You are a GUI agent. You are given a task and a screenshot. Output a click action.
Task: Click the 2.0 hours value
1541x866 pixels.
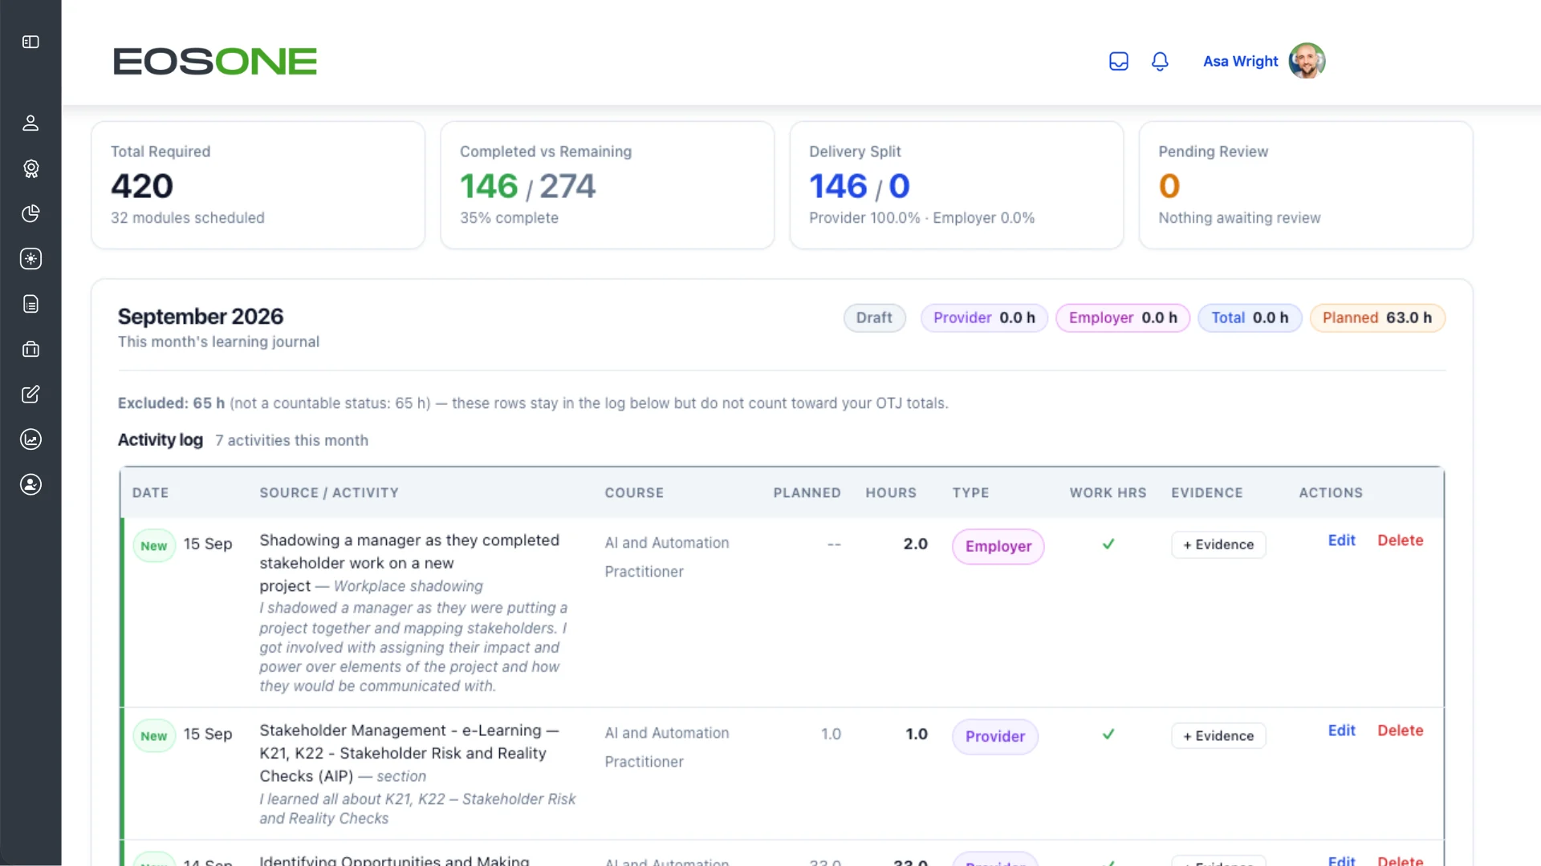click(x=915, y=544)
